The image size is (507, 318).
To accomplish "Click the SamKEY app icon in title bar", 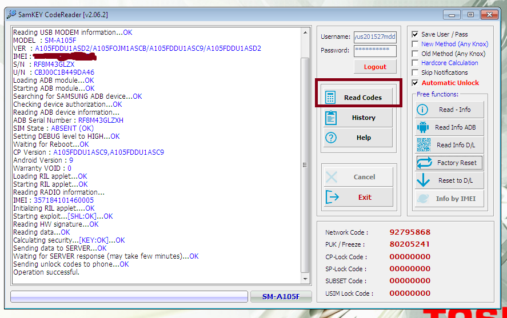I will (11, 14).
